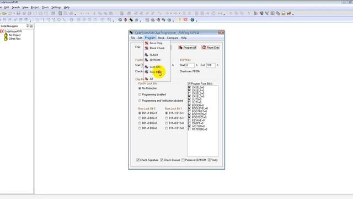Open the Chip Programmer's Compare menu
The image size is (353, 199).
point(173,38)
